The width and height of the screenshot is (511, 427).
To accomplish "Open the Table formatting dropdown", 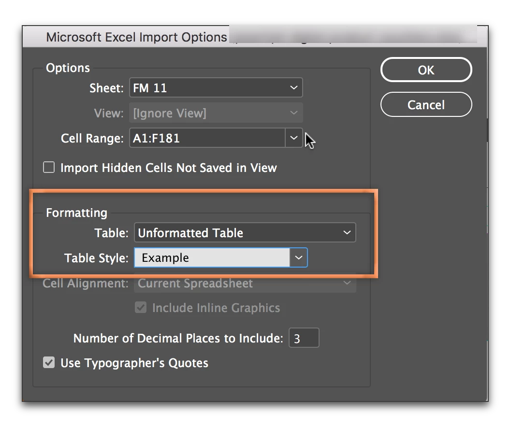I will [245, 232].
